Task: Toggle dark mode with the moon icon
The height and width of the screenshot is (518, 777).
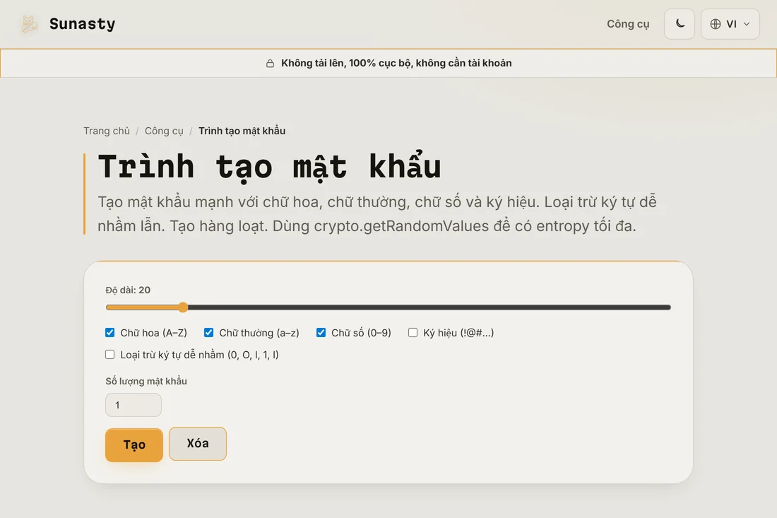Action: tap(680, 24)
